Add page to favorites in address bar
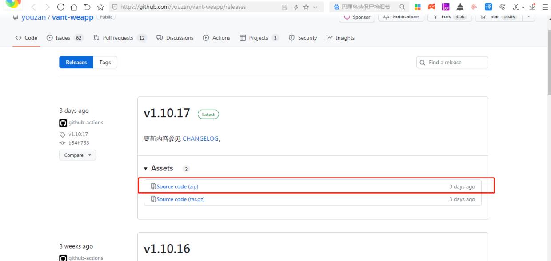Screen dimensions: 551x261 click(x=305, y=7)
